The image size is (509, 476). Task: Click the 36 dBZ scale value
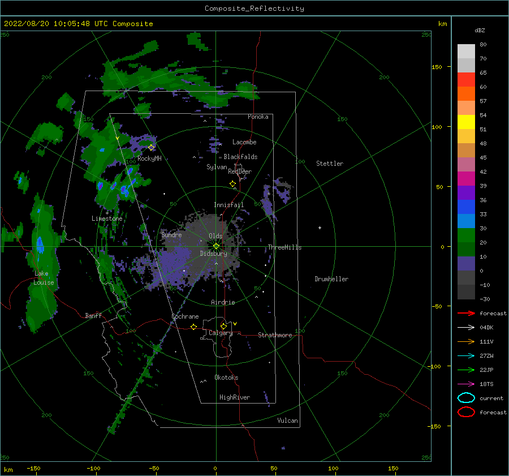click(483, 200)
